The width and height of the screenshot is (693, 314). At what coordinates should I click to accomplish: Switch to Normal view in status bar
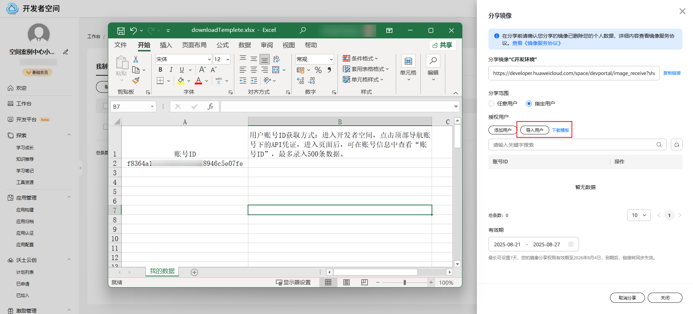tap(328, 282)
